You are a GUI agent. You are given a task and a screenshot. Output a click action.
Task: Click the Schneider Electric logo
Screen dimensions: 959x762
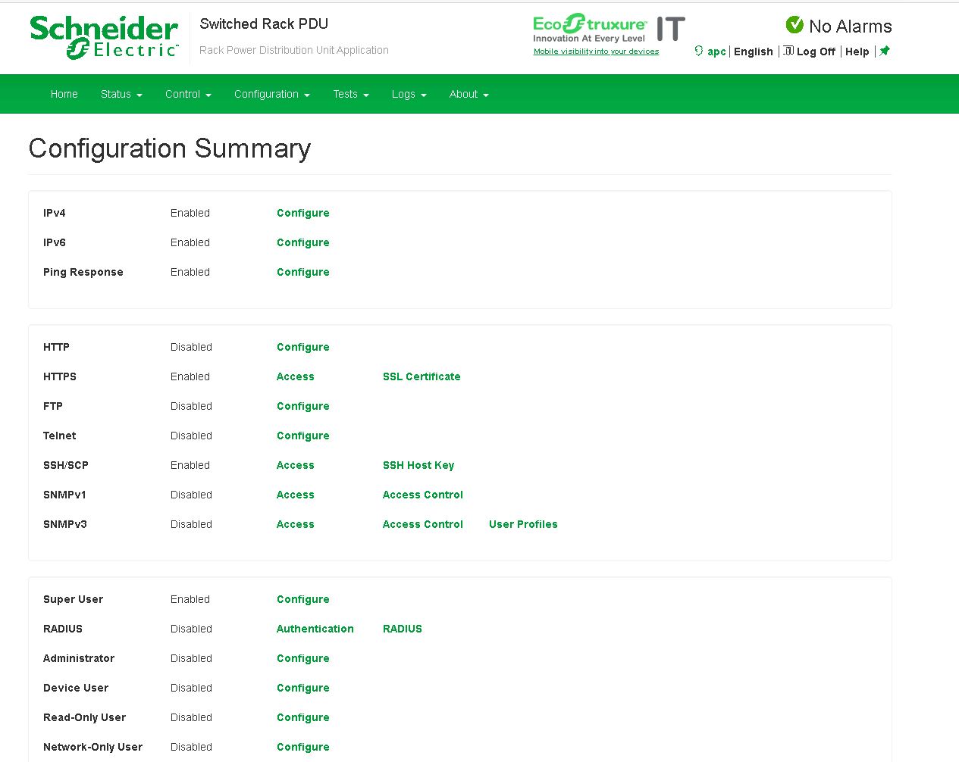click(104, 37)
